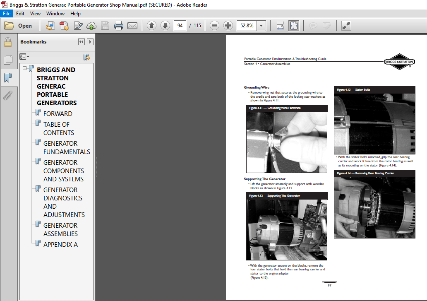Screen dimensions: 427x301
Task: Click the find current bookmark icon
Action: [86, 57]
